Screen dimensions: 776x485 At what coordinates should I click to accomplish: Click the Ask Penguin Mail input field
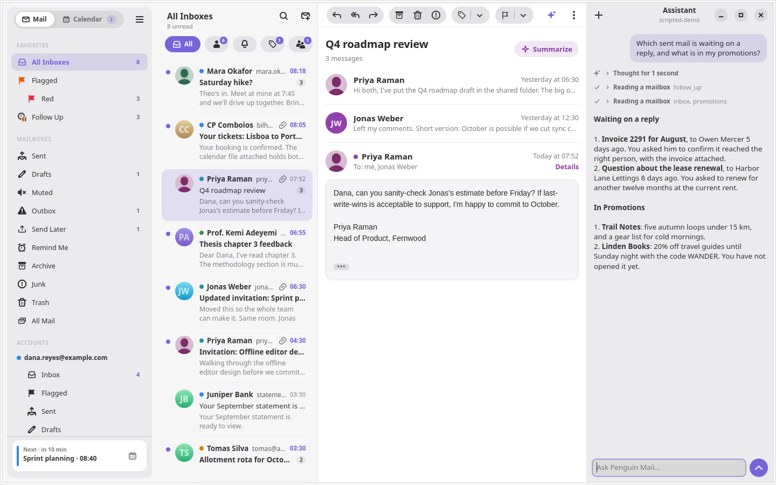(669, 468)
